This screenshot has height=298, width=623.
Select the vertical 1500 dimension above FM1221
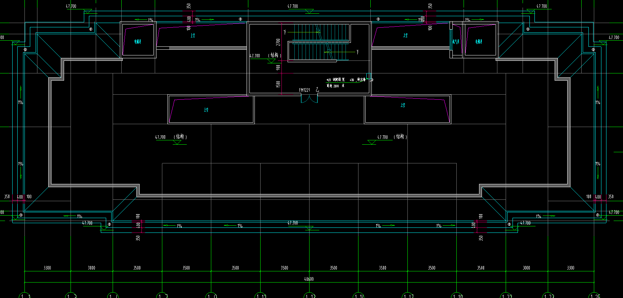pyautogui.click(x=278, y=84)
